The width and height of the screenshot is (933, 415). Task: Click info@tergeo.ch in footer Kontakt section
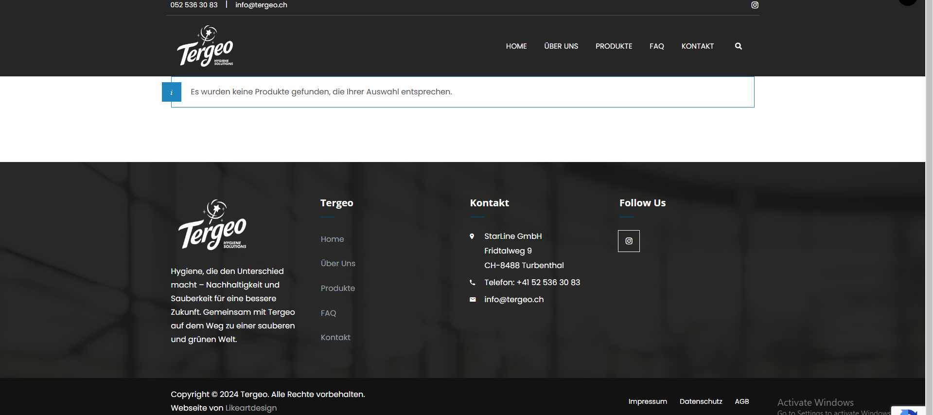[x=514, y=300]
